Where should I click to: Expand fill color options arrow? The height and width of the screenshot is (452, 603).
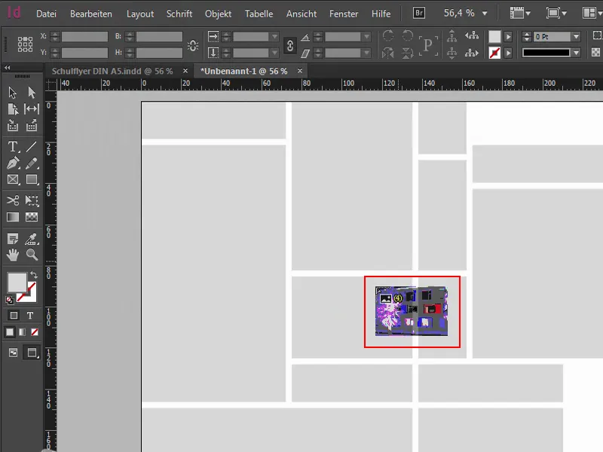(508, 37)
